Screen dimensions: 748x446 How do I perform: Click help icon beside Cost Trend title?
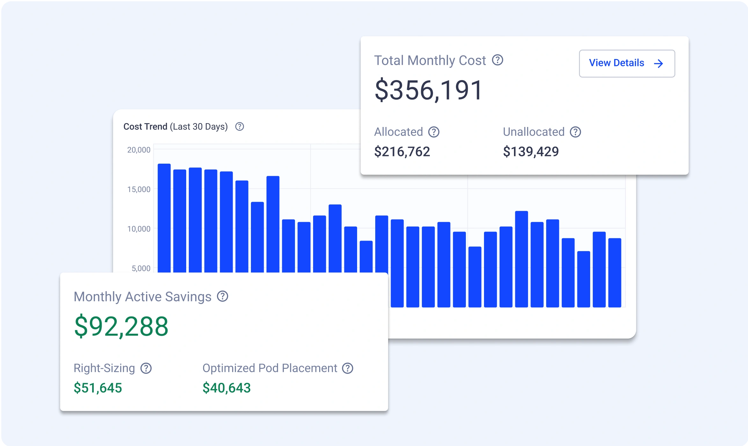[239, 127]
